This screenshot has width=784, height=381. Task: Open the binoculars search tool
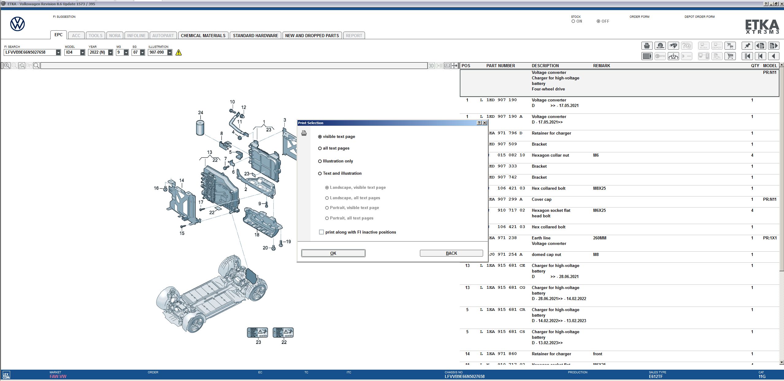click(673, 46)
